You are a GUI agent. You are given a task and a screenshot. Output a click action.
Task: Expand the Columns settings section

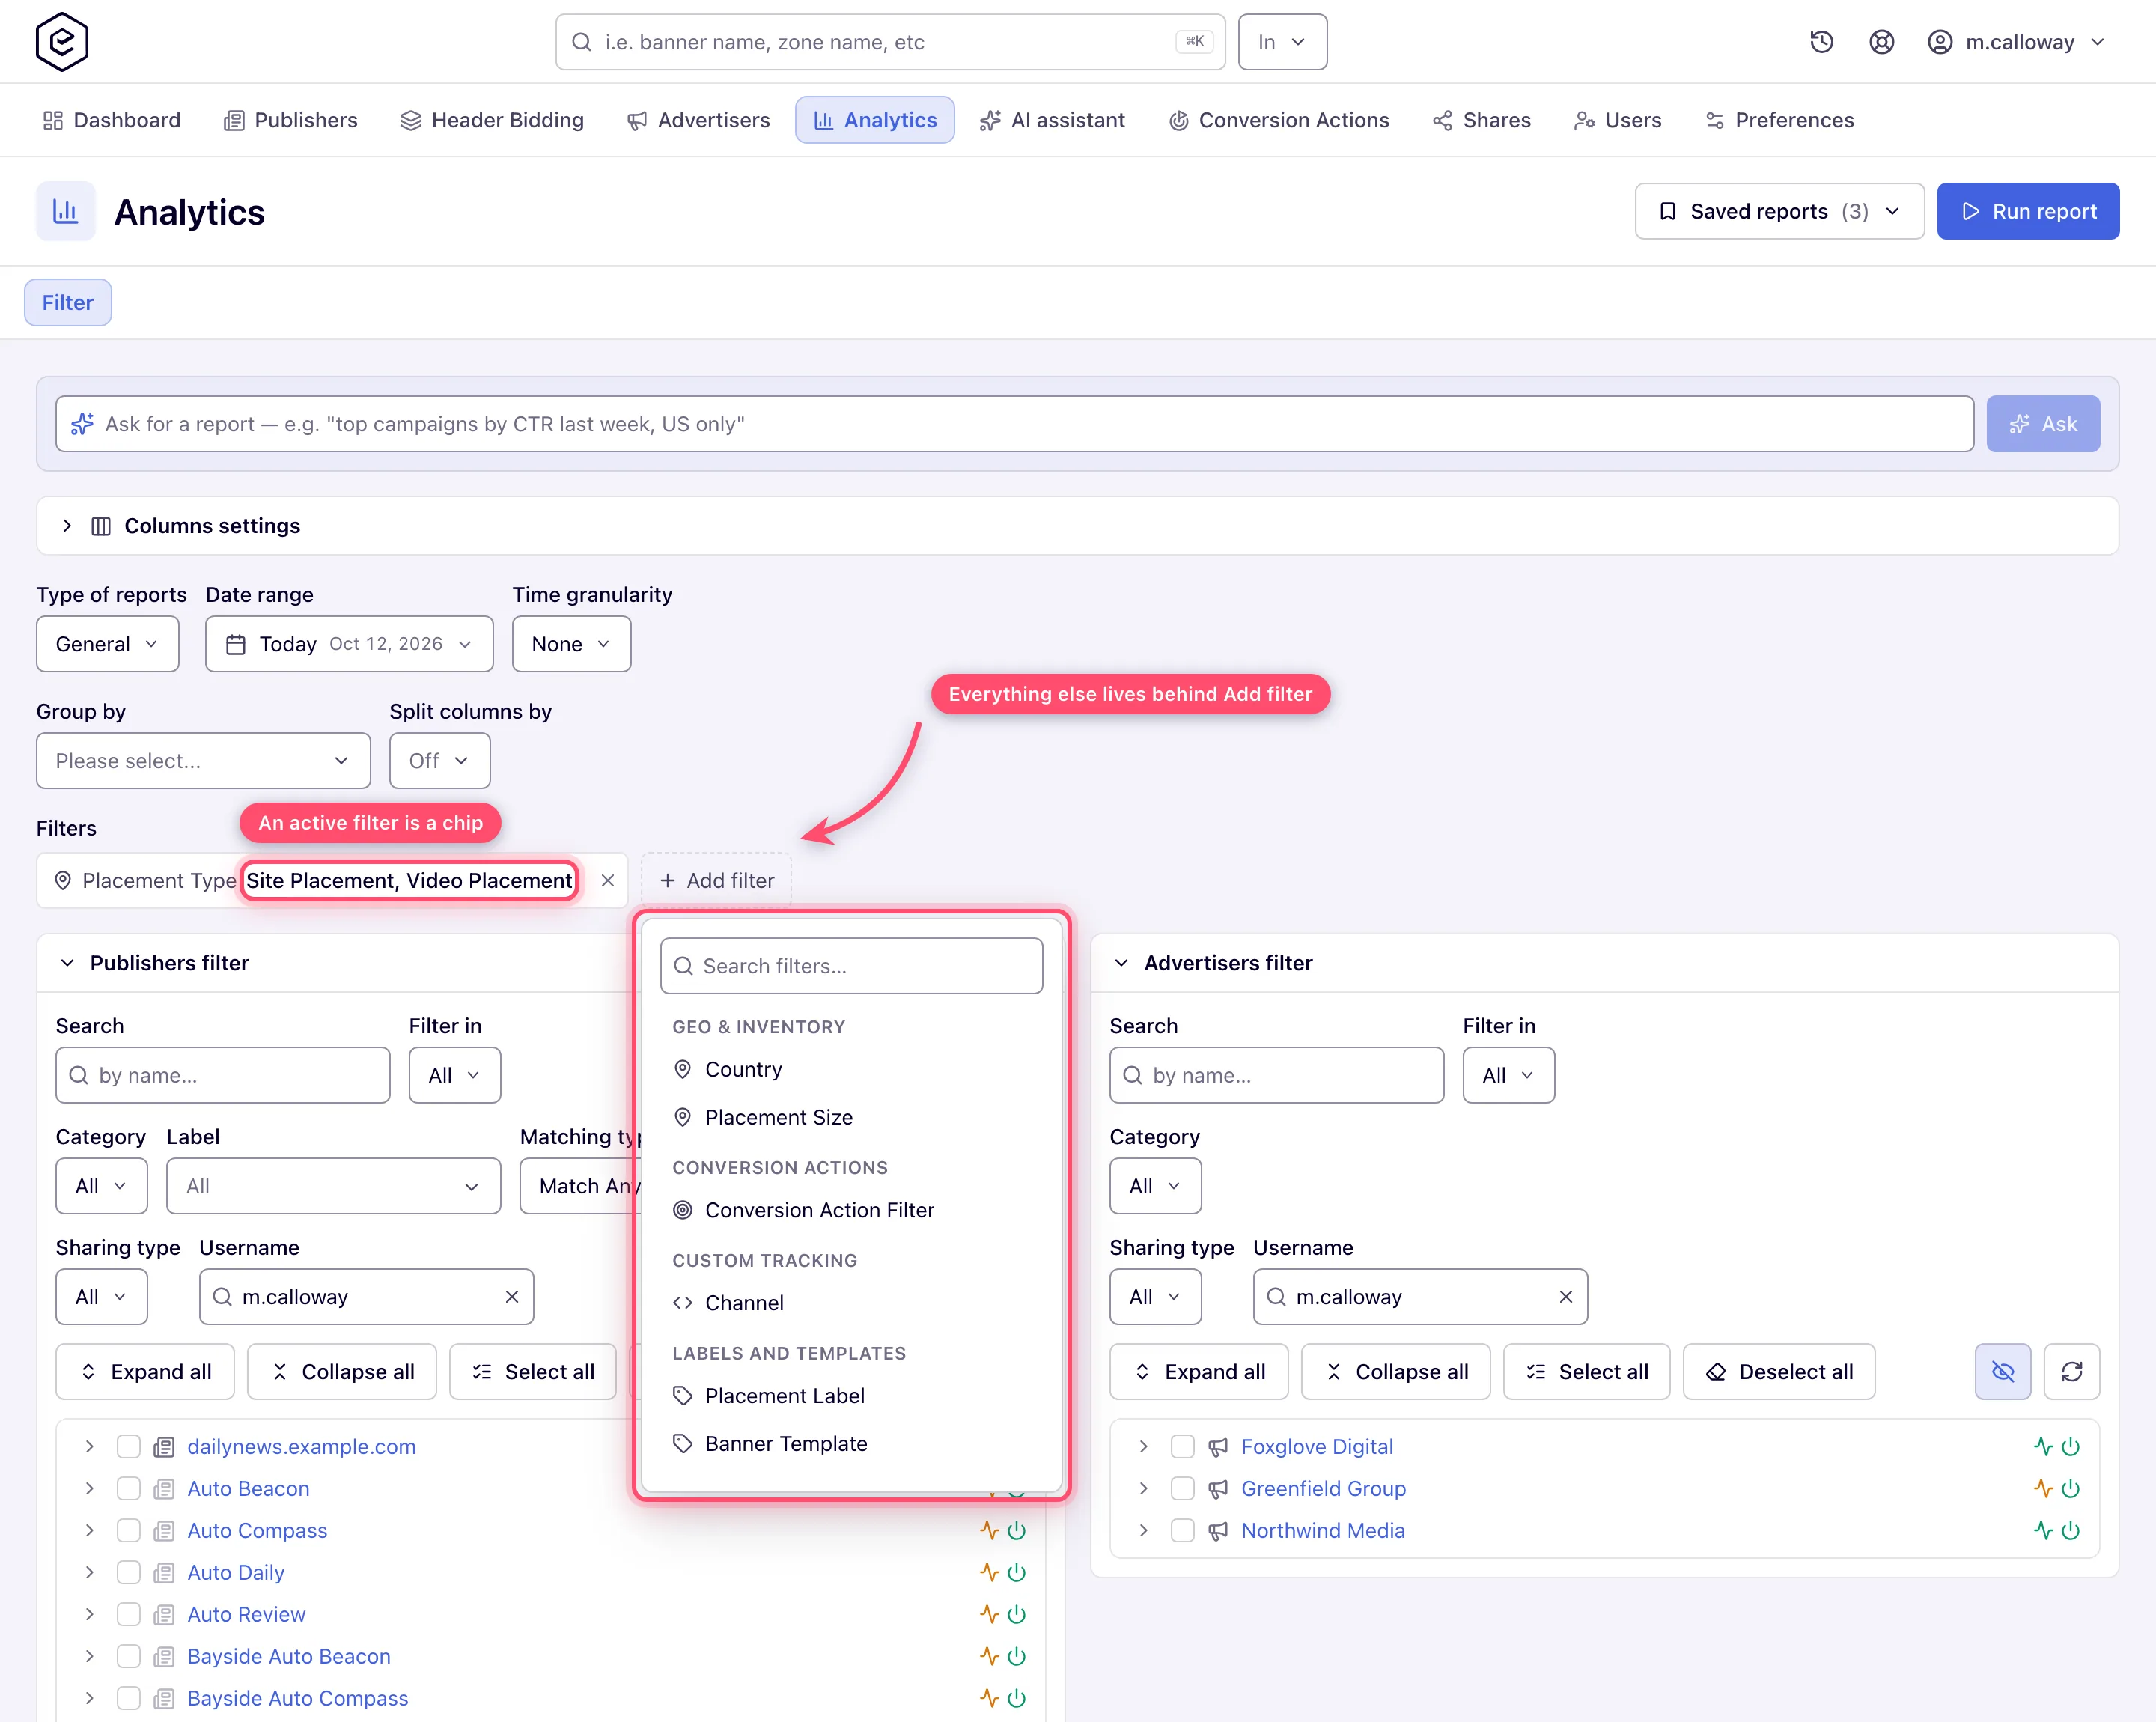[x=1077, y=526]
